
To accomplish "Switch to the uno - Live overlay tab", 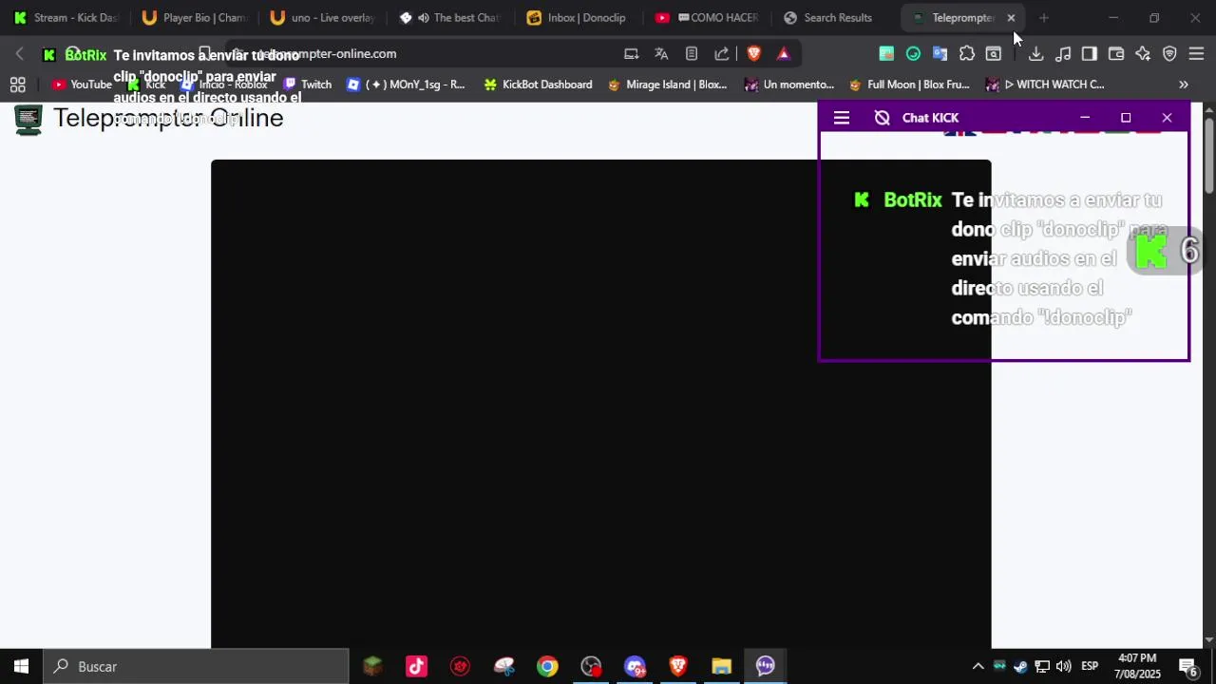I will pos(323,18).
